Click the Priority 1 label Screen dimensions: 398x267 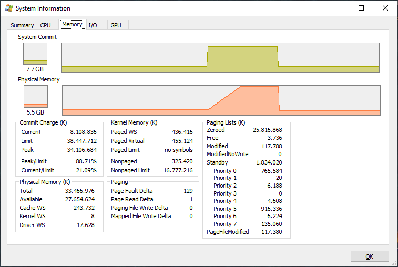(x=225, y=178)
